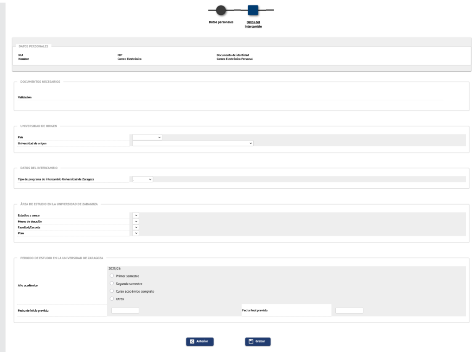Click the left arrow icon on the Anterior button
The width and height of the screenshot is (475, 352).
192,342
